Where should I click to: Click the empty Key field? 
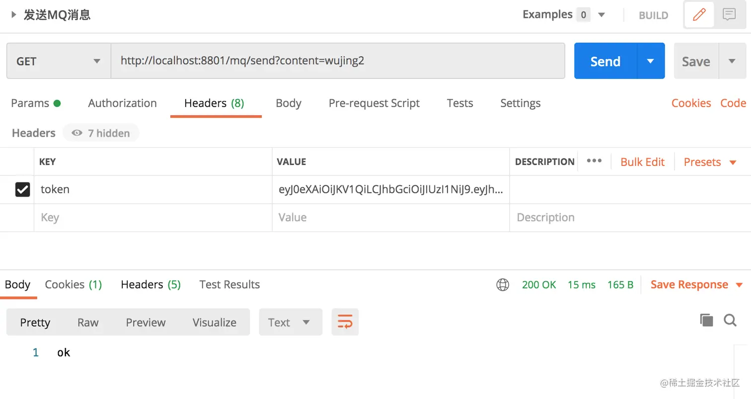point(153,218)
